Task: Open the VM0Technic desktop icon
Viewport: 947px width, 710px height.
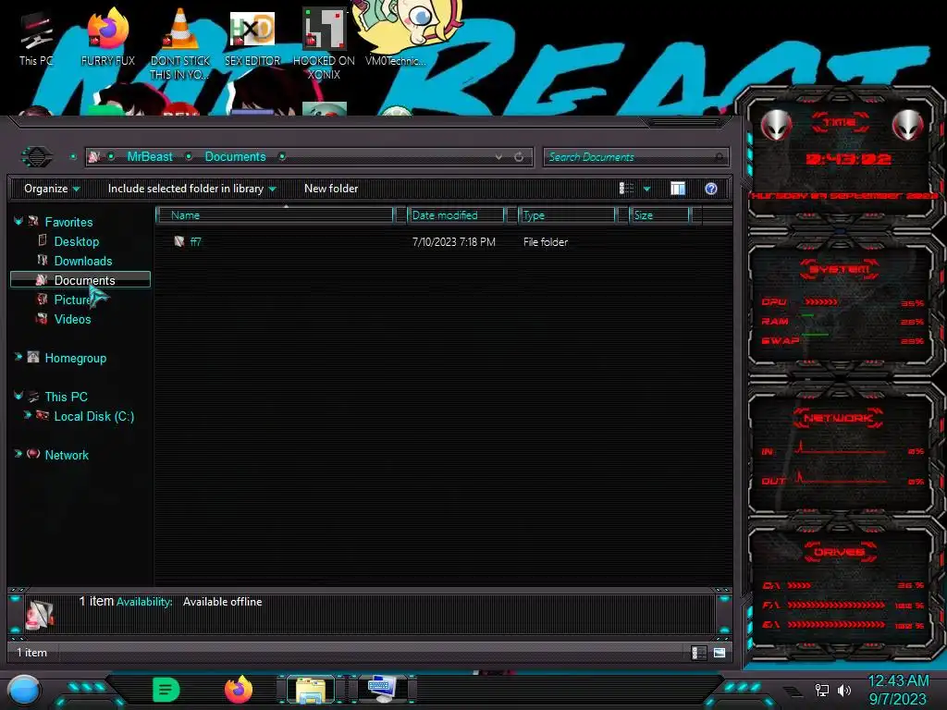Action: click(396, 35)
